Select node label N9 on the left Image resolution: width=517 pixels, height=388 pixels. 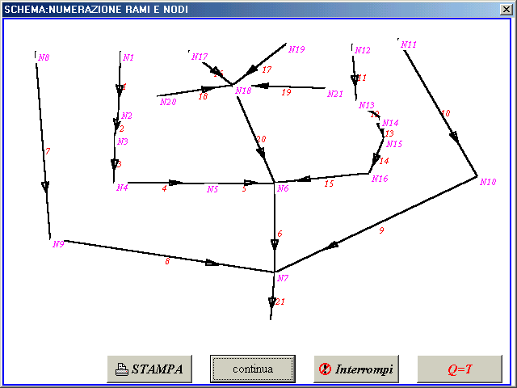(57, 244)
